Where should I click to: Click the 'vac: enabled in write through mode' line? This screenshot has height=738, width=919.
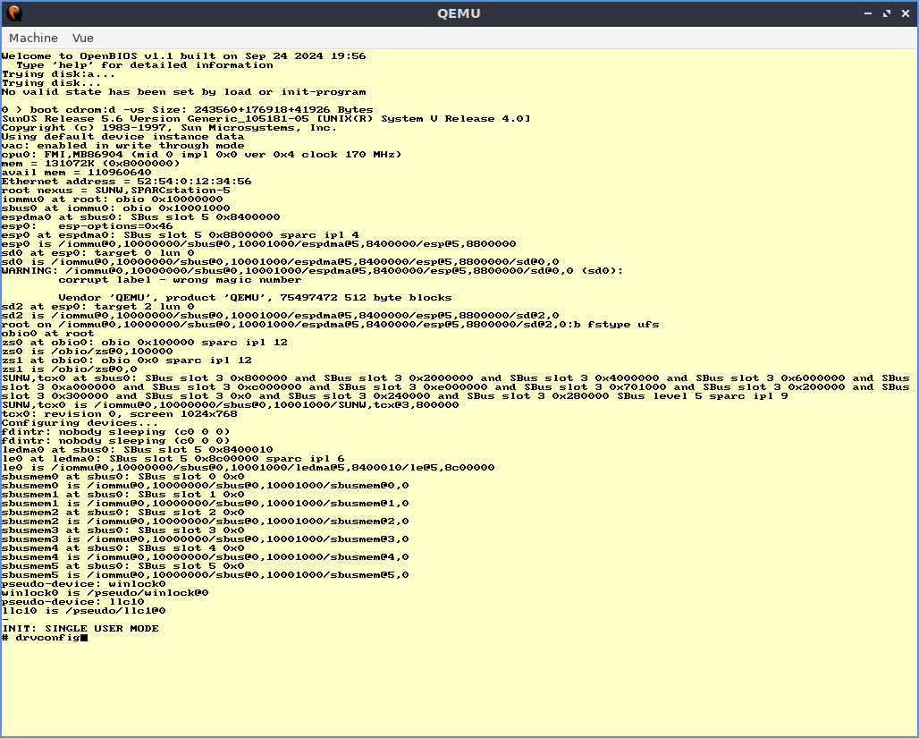[x=122, y=146]
